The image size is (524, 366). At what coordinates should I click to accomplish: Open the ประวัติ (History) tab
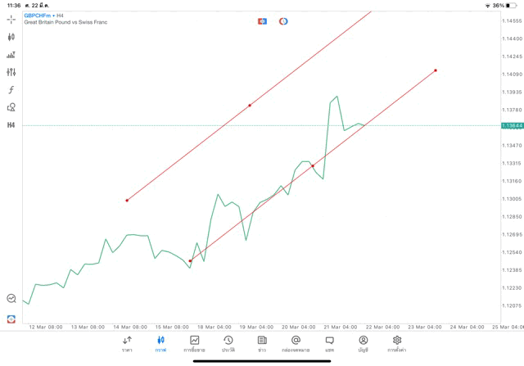pos(228,343)
